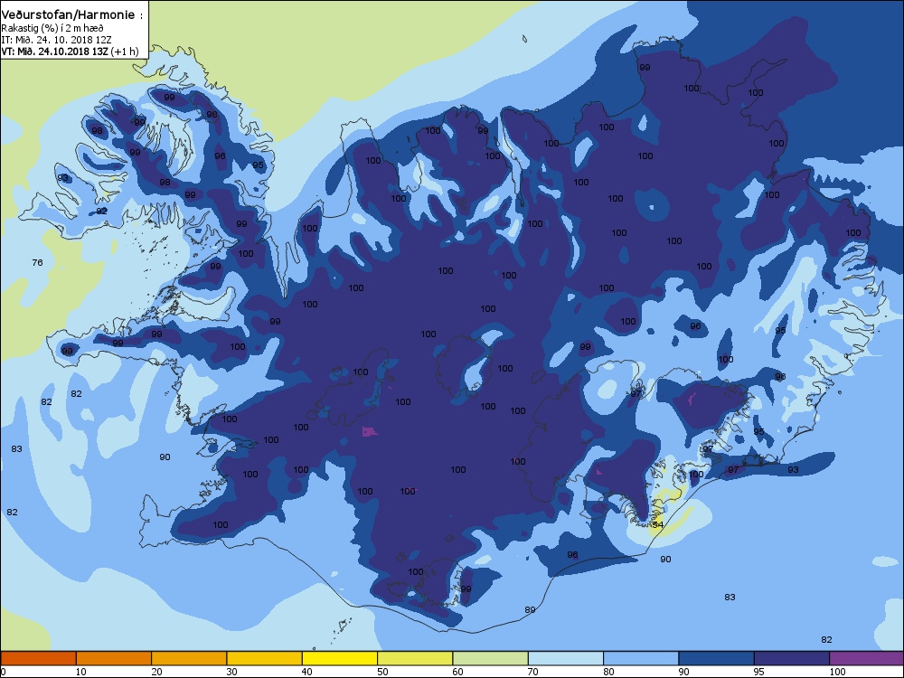
Task: Click the purple patch in the southwest highlands
Action: (x=369, y=430)
